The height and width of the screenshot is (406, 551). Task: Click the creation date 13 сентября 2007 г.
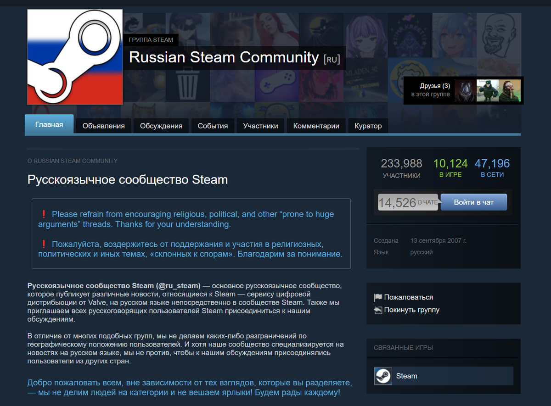(439, 241)
